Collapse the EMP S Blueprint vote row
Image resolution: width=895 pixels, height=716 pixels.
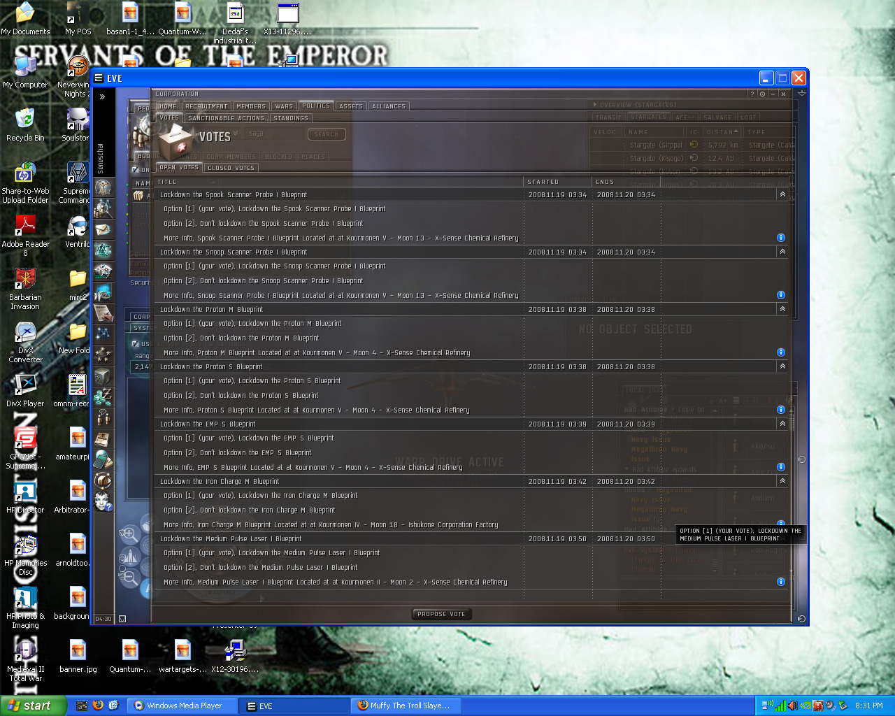point(782,424)
